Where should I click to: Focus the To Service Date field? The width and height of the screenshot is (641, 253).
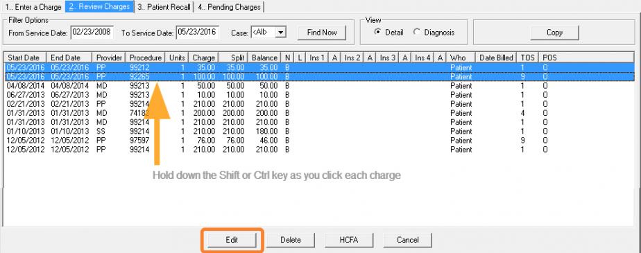[x=198, y=33]
